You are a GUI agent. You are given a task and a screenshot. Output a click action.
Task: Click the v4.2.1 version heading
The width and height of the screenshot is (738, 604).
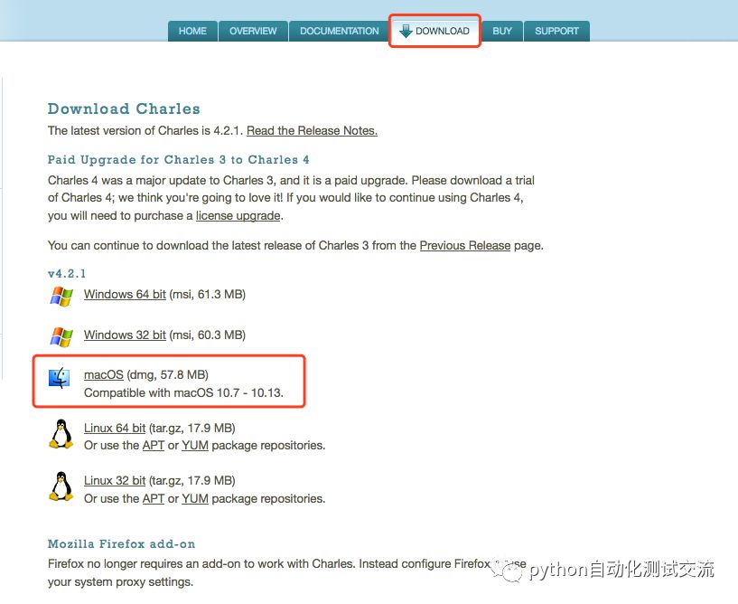(67, 274)
